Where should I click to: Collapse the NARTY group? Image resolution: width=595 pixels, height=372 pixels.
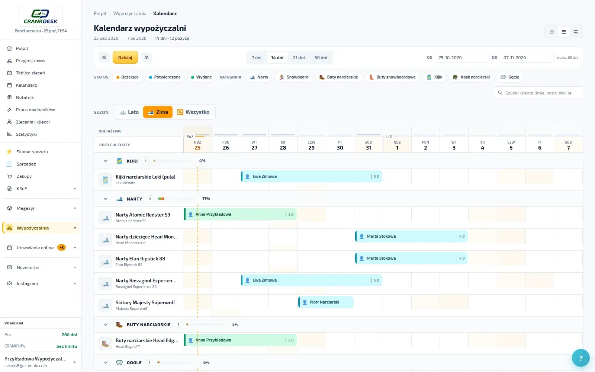point(106,199)
